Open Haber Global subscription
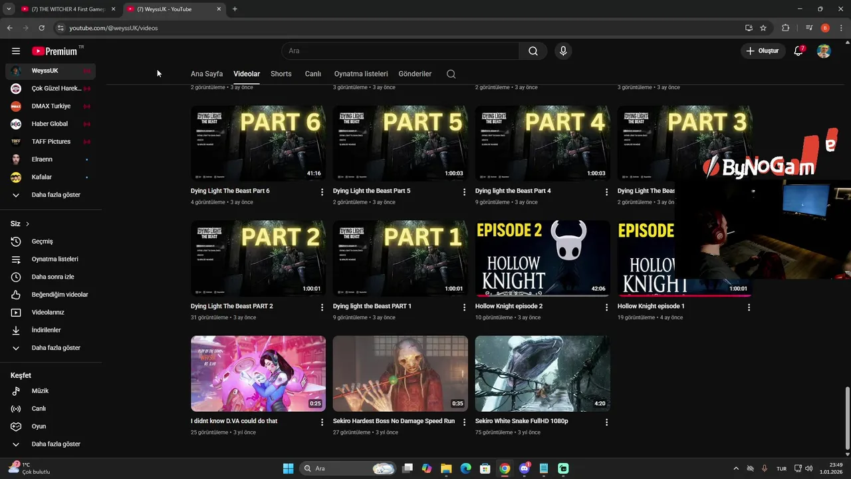Viewport: 851px width, 479px height. pos(51,124)
